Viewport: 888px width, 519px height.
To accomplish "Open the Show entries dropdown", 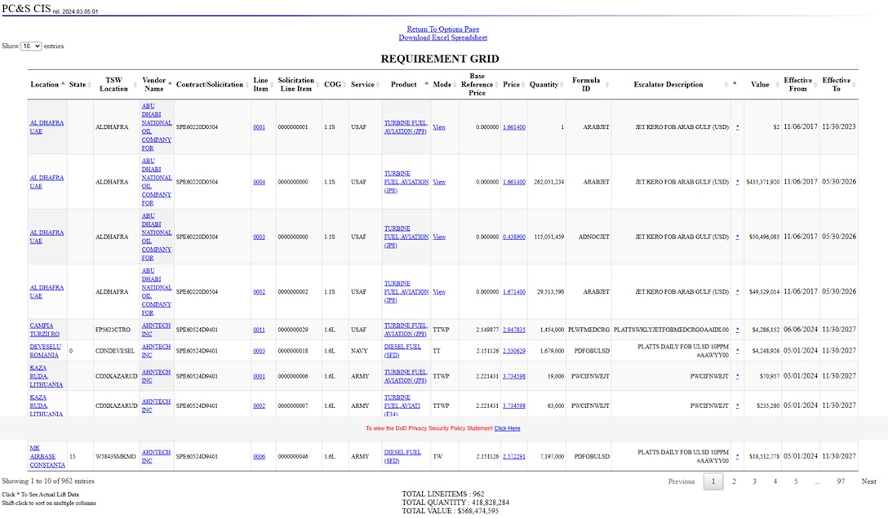I will [30, 46].
